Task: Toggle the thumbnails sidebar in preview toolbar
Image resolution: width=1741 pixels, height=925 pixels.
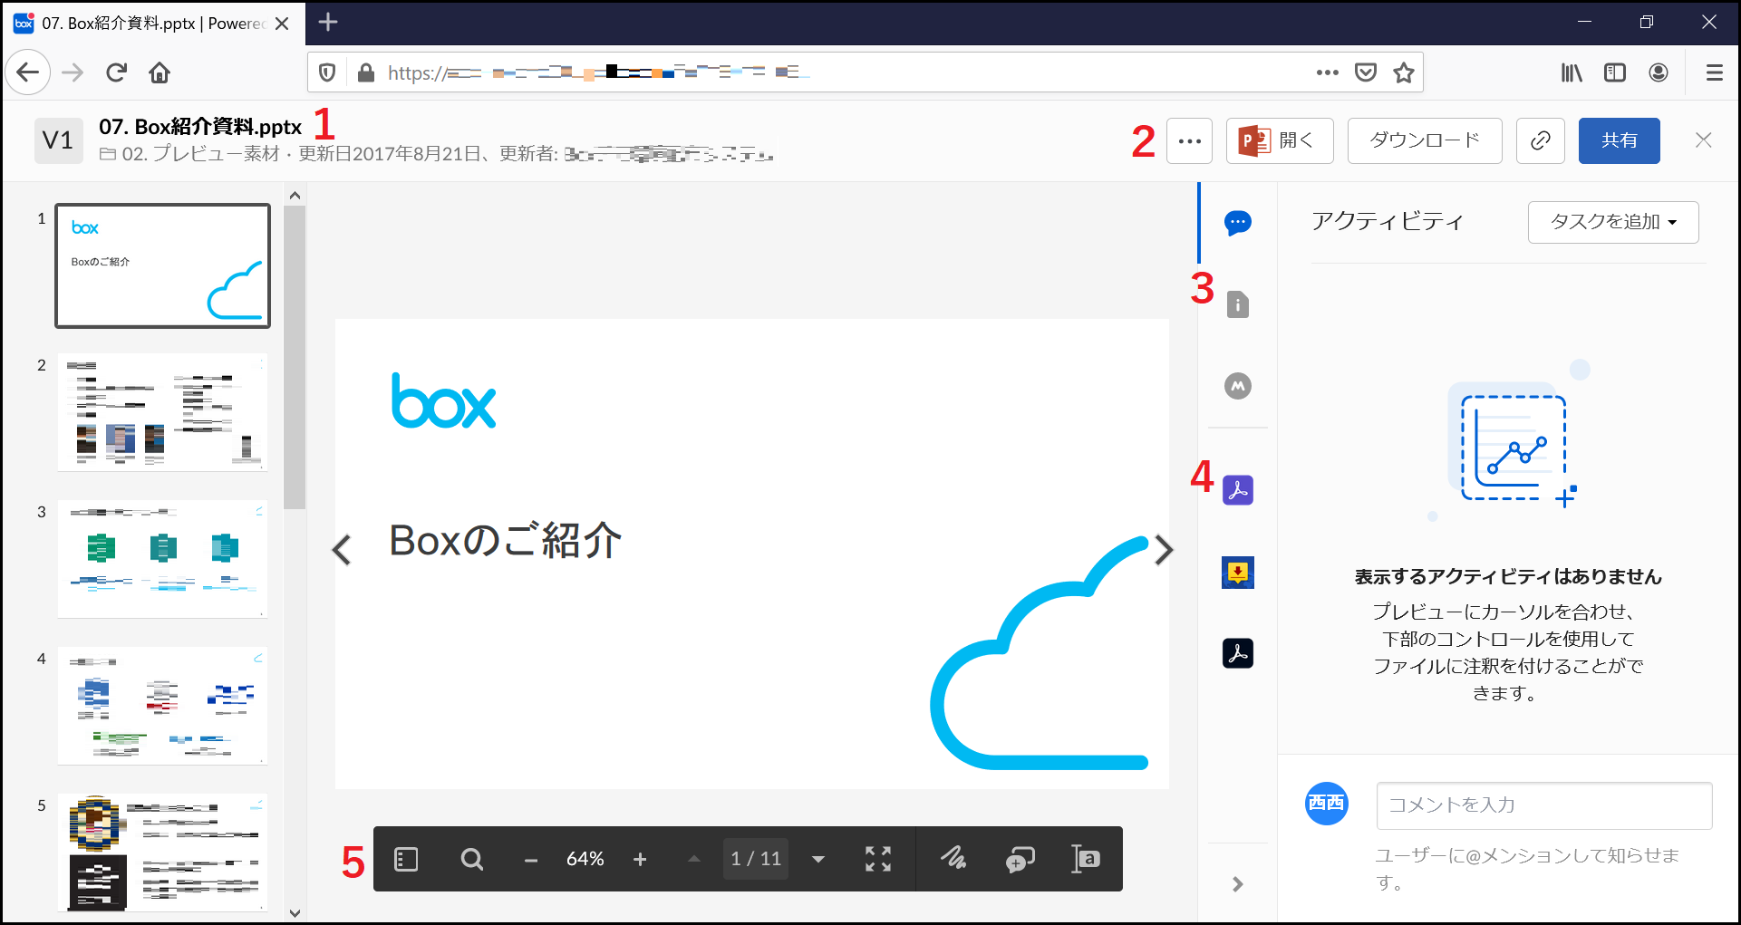Action: point(407,859)
